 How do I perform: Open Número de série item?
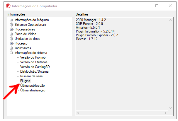pyautogui.click(x=31, y=76)
